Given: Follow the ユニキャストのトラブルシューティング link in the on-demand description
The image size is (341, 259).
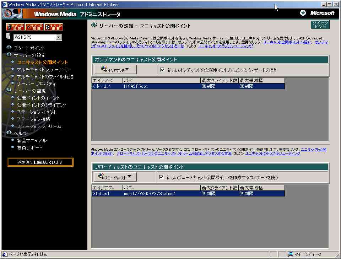Looking at the screenshot, I should pos(226,46).
